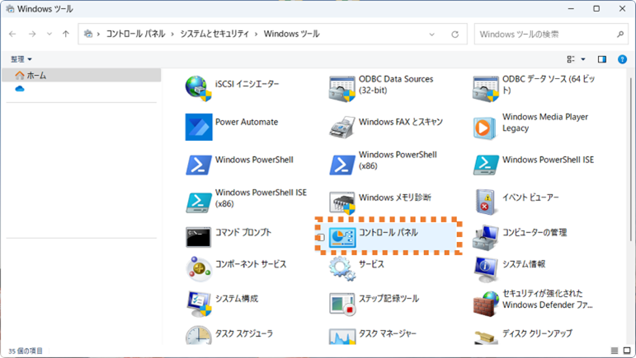The width and height of the screenshot is (636, 358).
Task: Open Windows Media Player Legacy icon
Action: tap(484, 128)
